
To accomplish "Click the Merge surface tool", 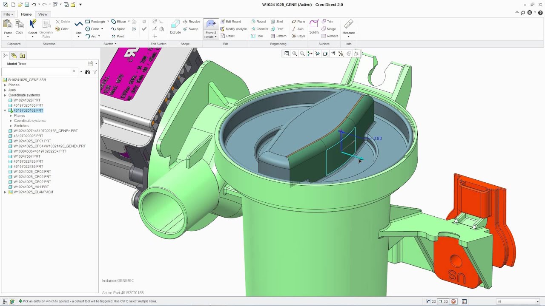I will point(328,29).
